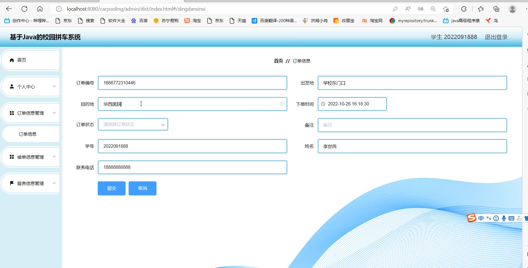The image size is (528, 268).
Task: Focus the 出发地 input field
Action: (x=412, y=83)
